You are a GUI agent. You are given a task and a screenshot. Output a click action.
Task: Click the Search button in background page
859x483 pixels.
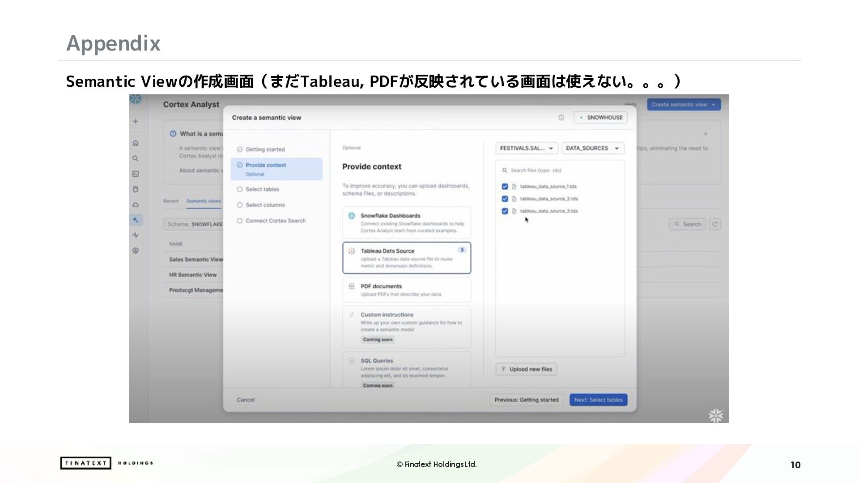[x=687, y=224]
